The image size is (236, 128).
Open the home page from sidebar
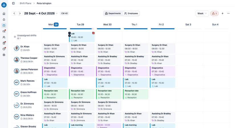[4, 14]
